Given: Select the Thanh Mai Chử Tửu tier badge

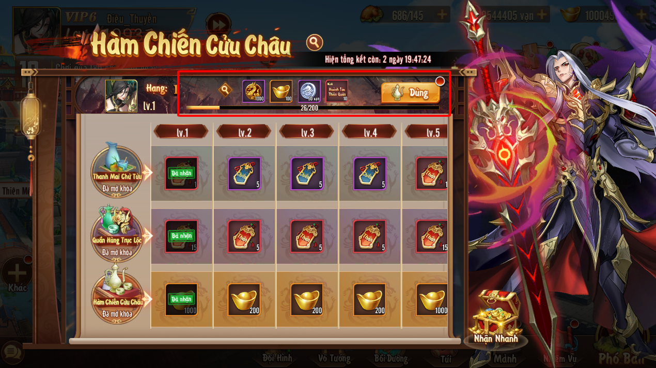Looking at the screenshot, I should pyautogui.click(x=117, y=168).
